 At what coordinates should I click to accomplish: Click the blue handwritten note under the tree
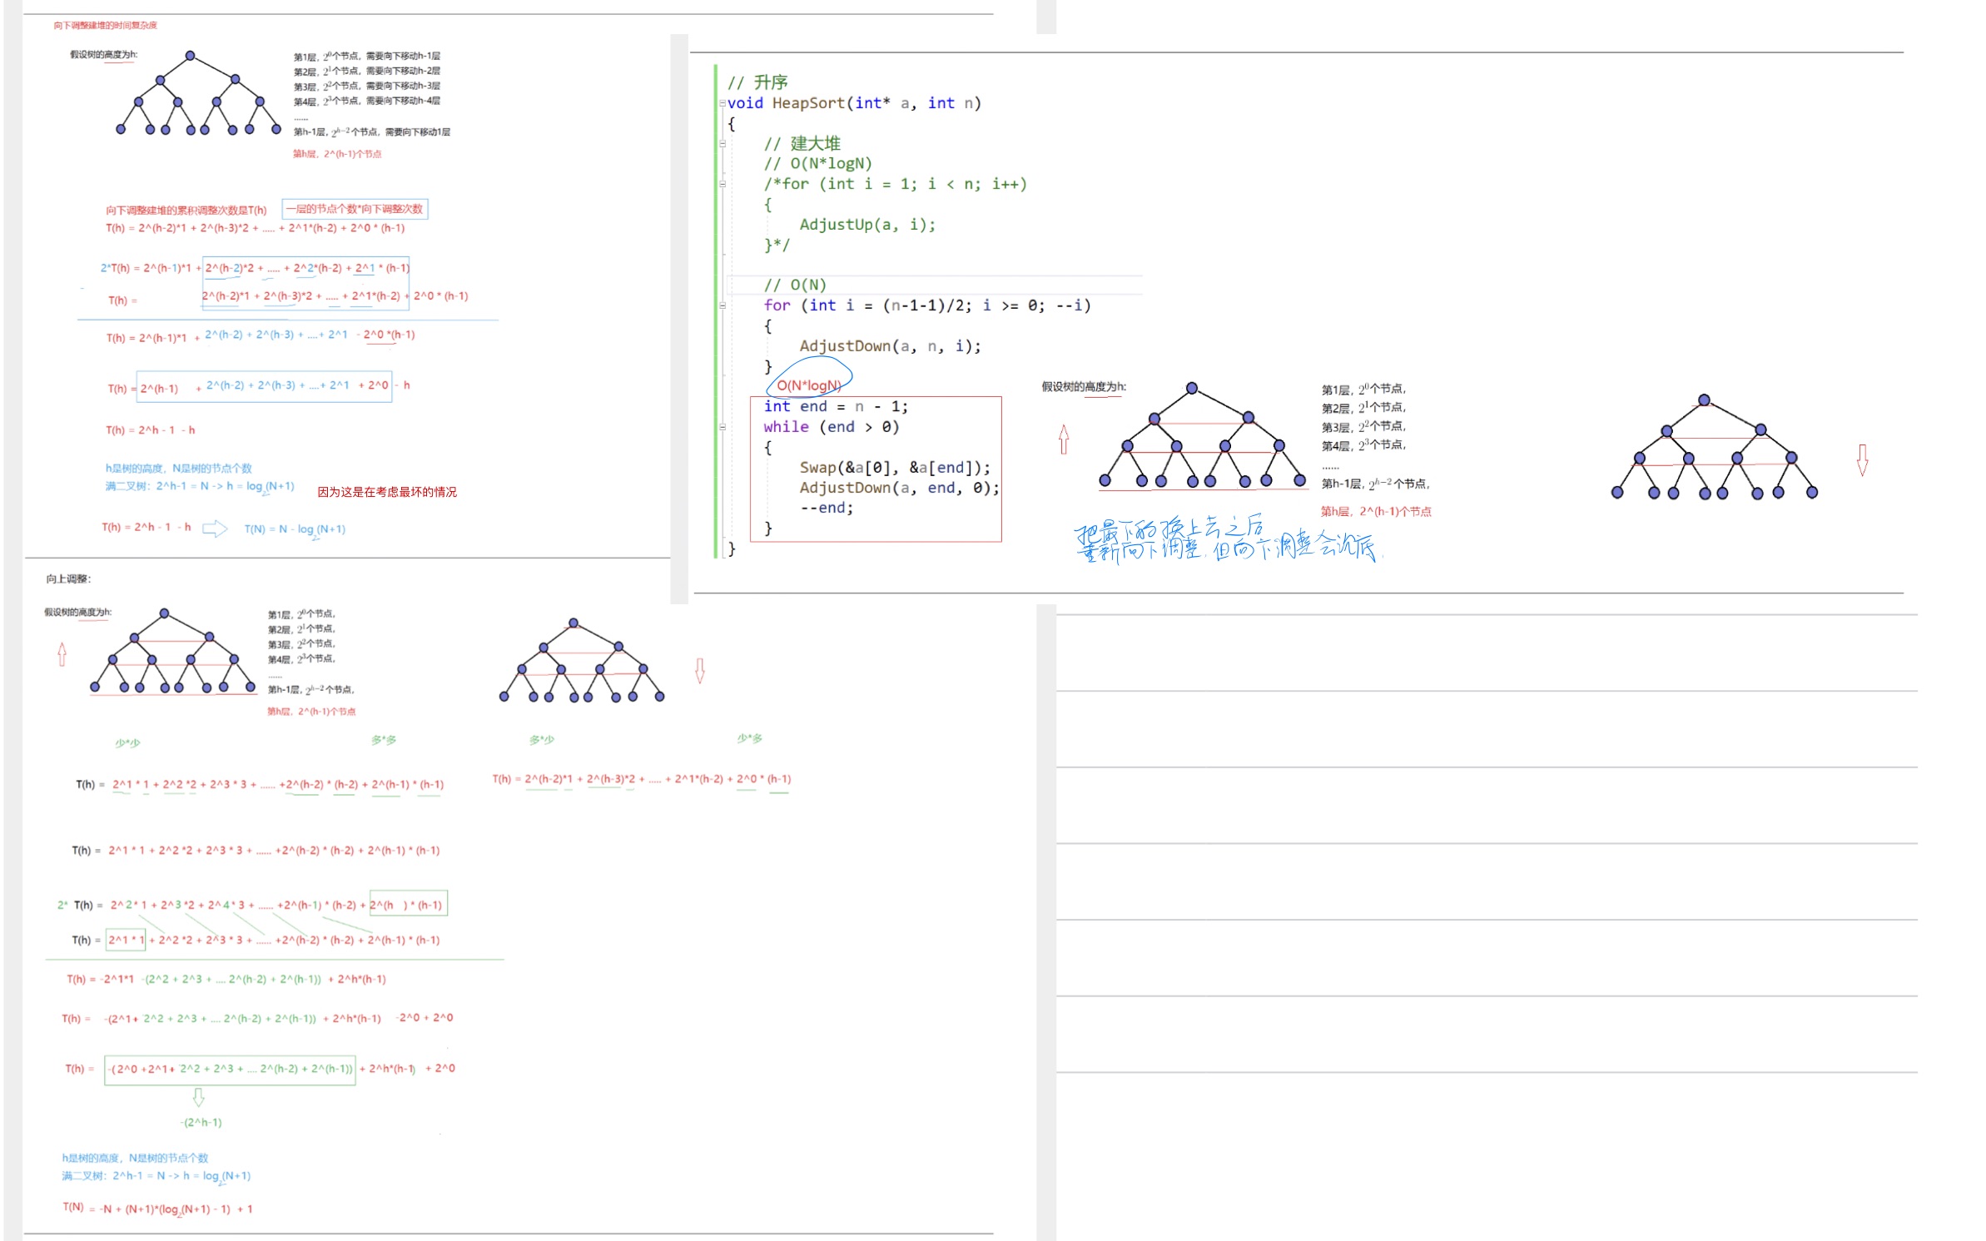pos(1224,539)
